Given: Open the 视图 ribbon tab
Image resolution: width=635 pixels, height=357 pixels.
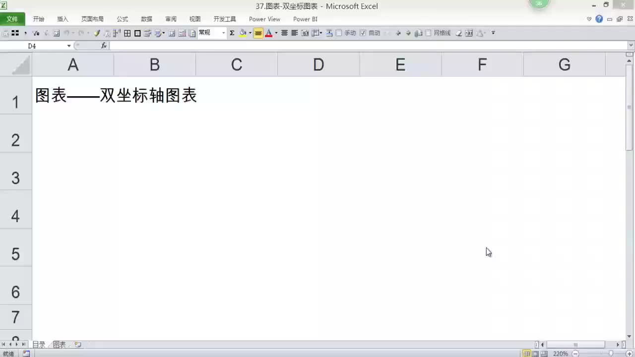Looking at the screenshot, I should pos(195,19).
